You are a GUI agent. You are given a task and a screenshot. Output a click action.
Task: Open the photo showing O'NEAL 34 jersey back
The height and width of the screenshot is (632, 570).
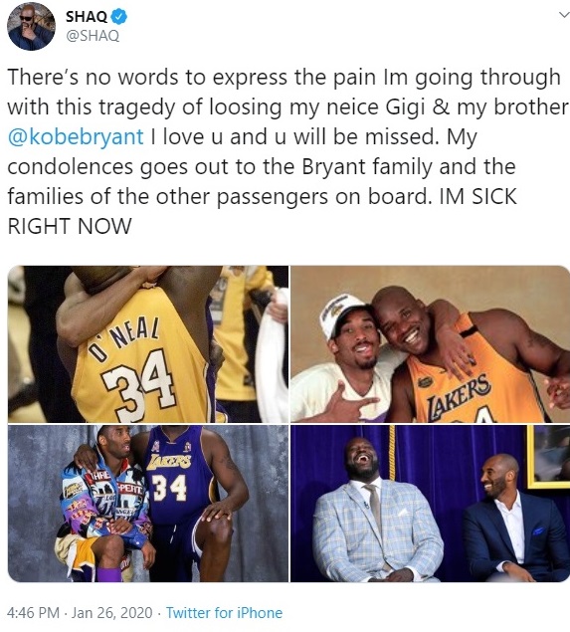[148, 343]
